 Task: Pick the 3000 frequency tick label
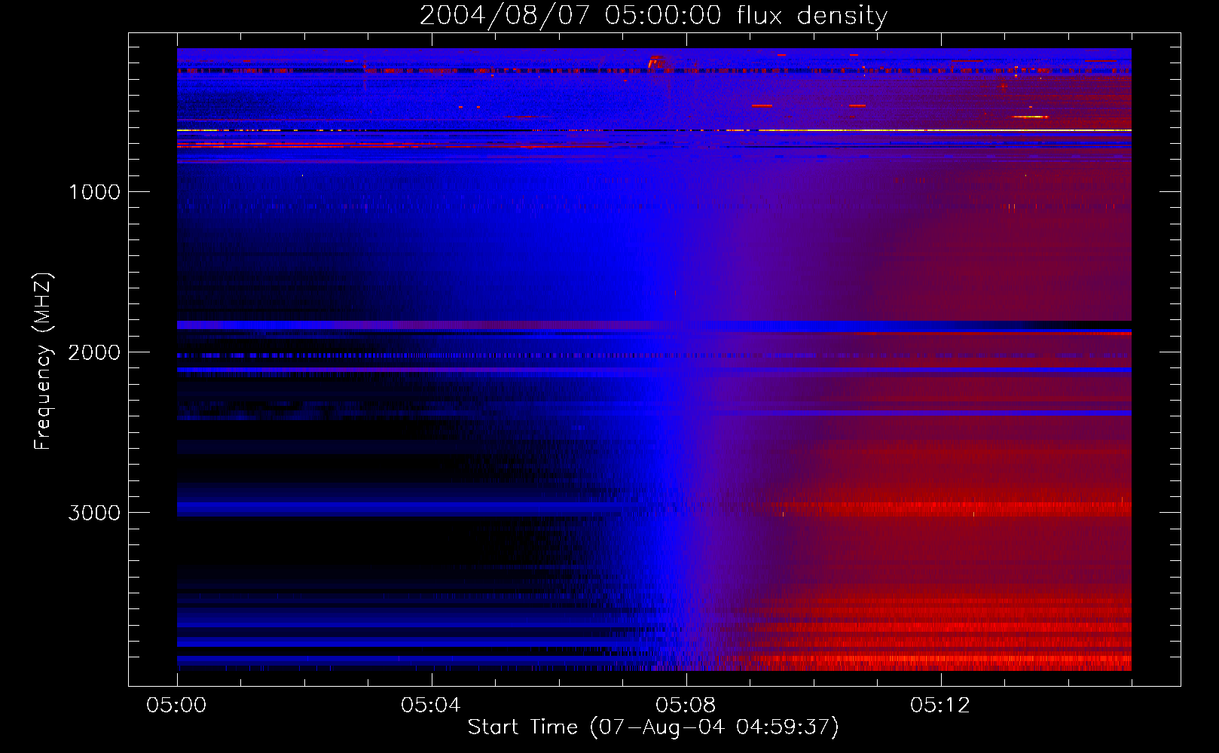coord(95,513)
